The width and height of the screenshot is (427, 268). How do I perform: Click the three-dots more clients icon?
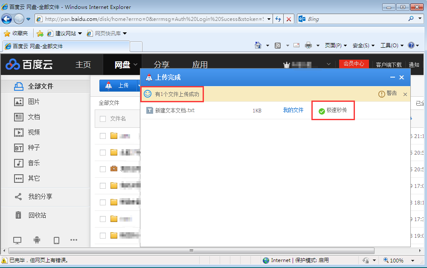tap(74, 240)
